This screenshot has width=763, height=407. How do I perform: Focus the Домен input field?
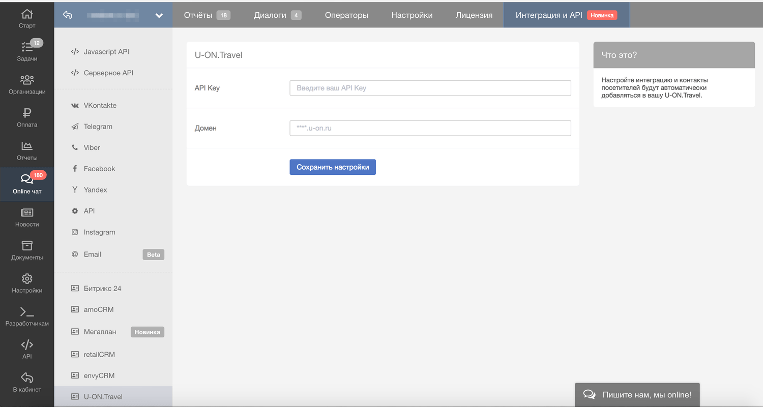pos(430,128)
